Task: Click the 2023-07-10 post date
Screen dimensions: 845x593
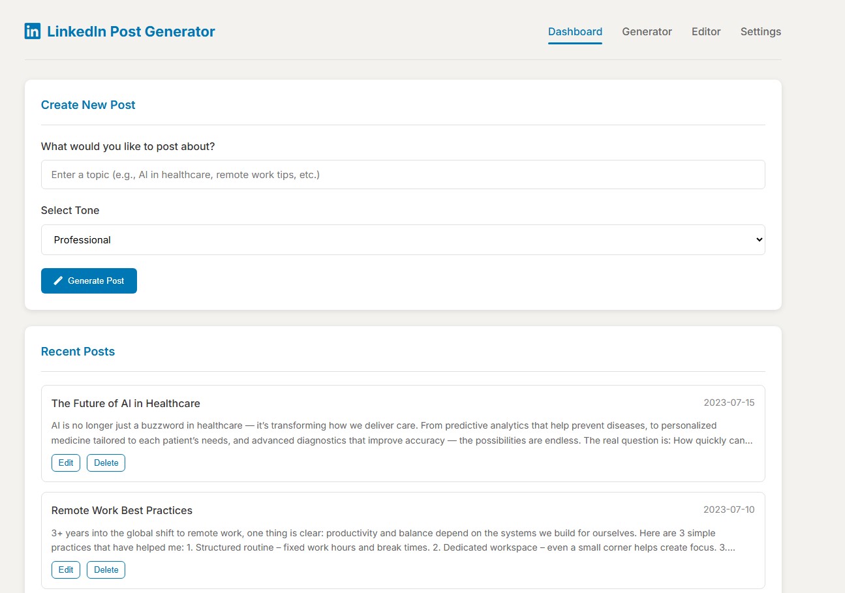Action: [729, 509]
